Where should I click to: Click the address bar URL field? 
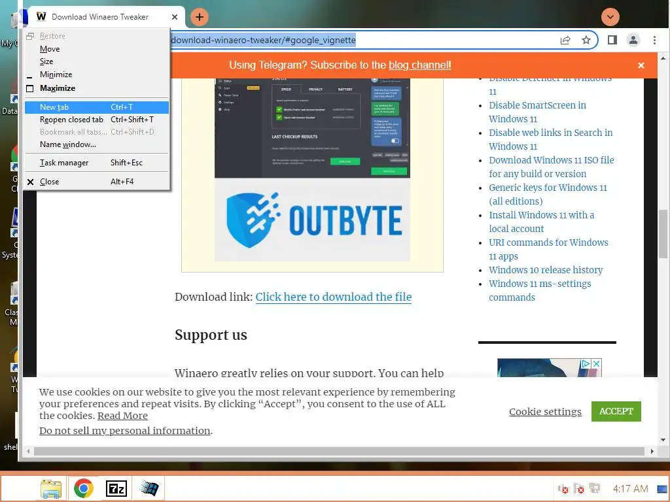click(363, 40)
